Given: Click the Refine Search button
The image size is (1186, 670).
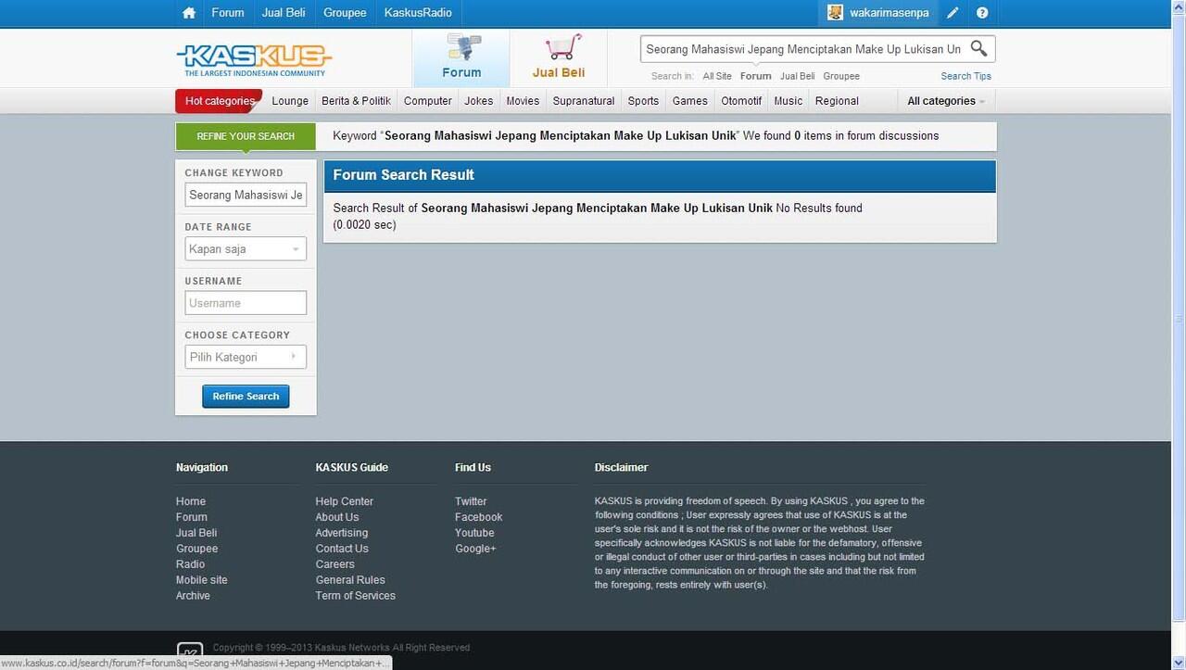Looking at the screenshot, I should tap(246, 397).
